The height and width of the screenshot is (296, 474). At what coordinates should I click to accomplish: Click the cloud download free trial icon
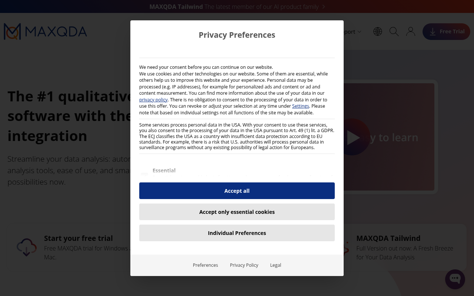[x=27, y=247]
